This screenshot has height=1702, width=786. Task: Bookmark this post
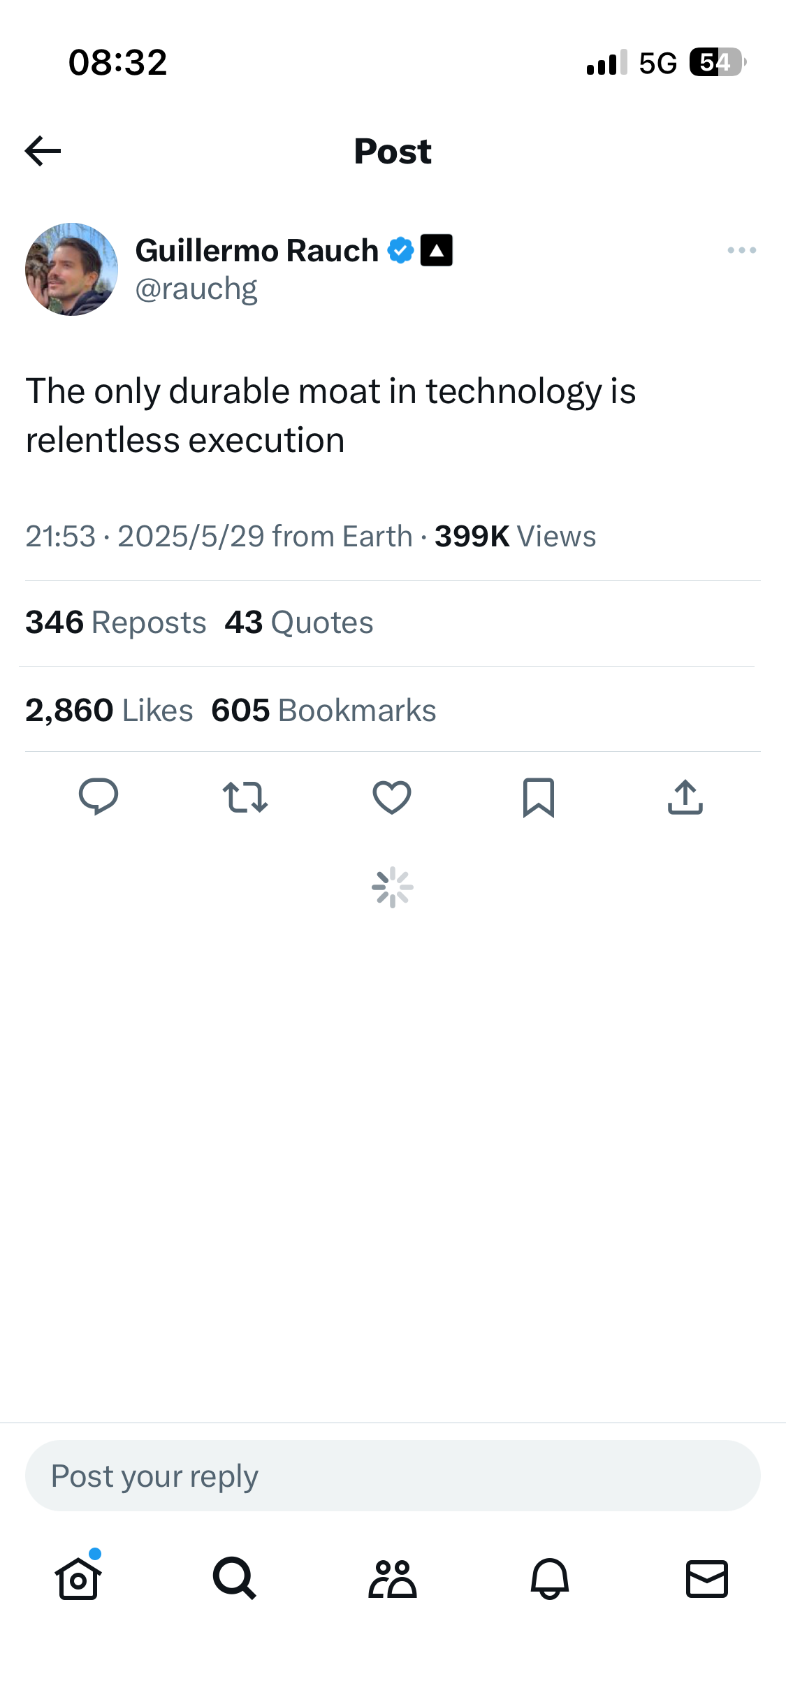pos(539,797)
